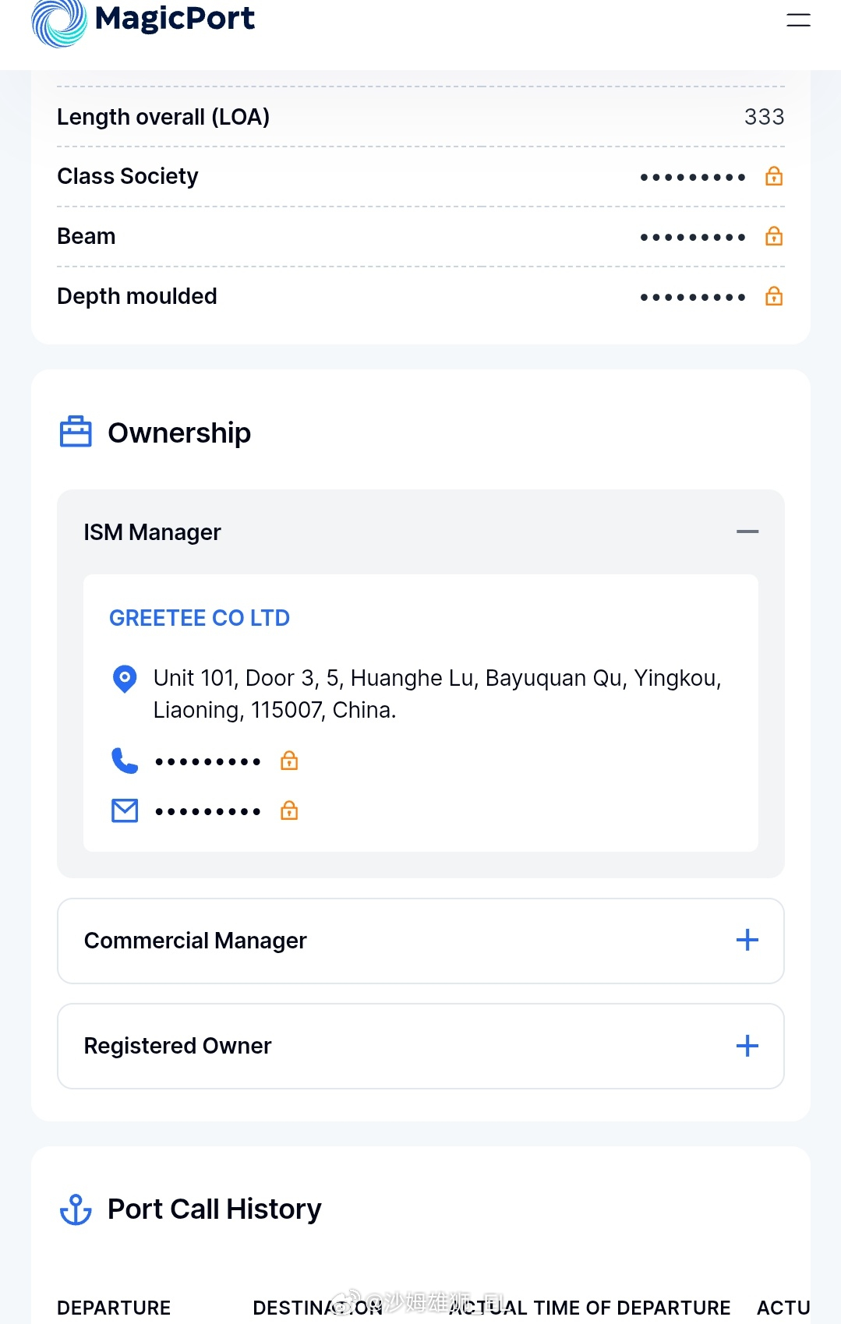This screenshot has width=841, height=1324.
Task: Click the Port Call History anchor icon
Action: [x=76, y=1209]
